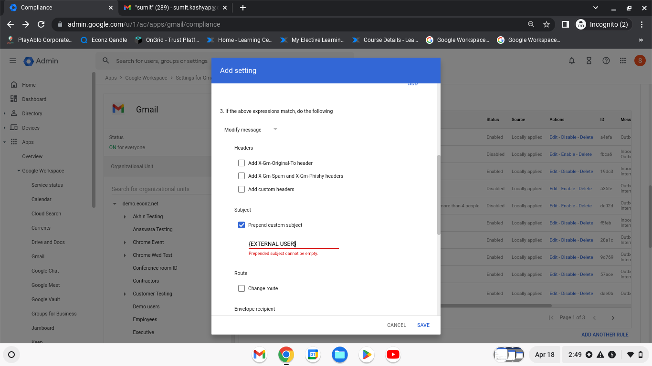Open Google Vault in the sidebar
The width and height of the screenshot is (652, 366).
46,299
